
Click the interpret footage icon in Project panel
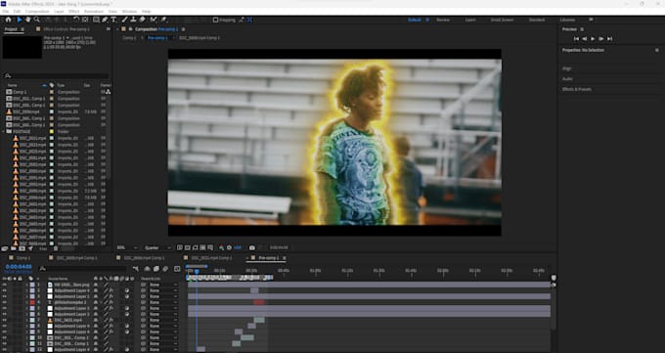click(5, 248)
